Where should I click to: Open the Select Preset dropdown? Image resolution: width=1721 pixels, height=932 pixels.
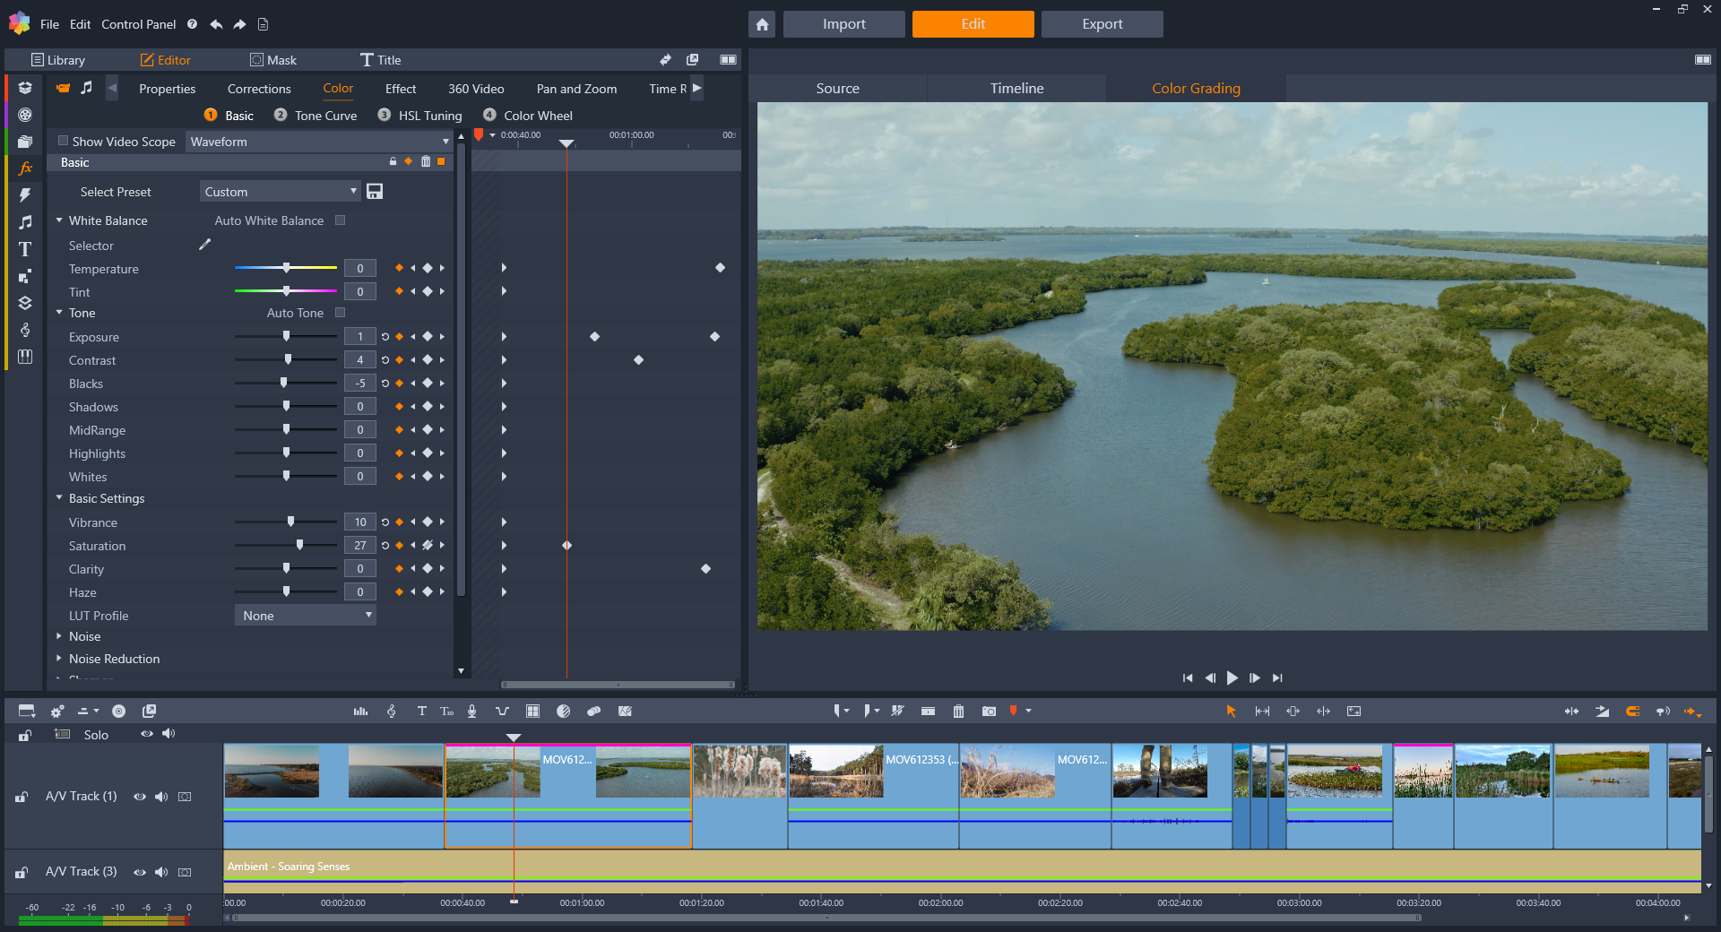279,191
